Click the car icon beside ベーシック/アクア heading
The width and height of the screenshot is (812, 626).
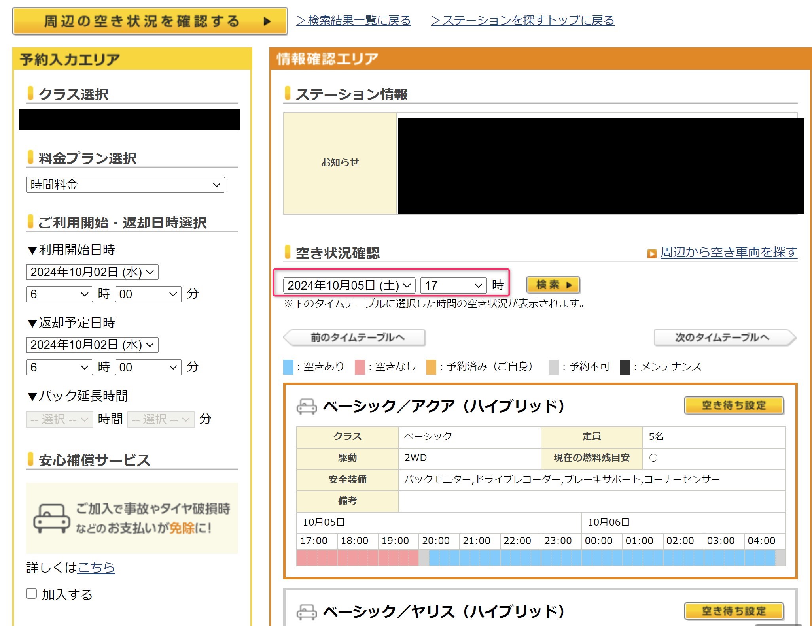pyautogui.click(x=307, y=406)
